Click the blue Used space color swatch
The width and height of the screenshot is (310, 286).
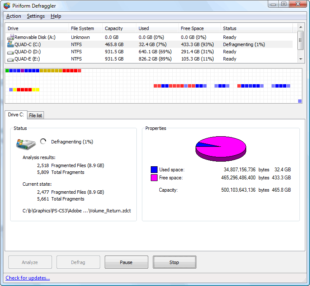[154, 170]
